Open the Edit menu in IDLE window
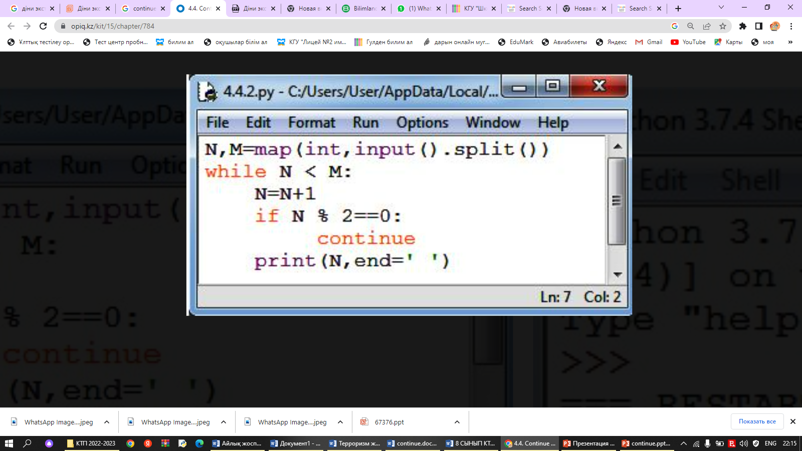802x451 pixels. point(258,123)
